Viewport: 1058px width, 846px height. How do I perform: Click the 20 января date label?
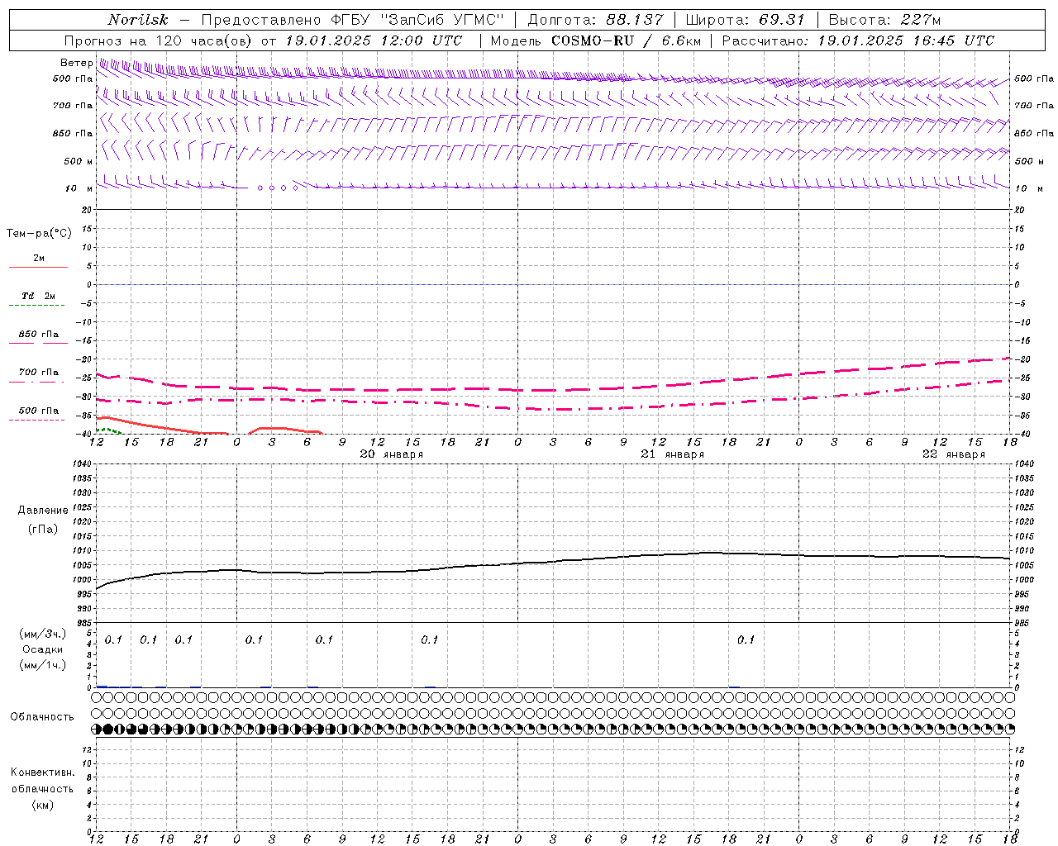pos(392,454)
